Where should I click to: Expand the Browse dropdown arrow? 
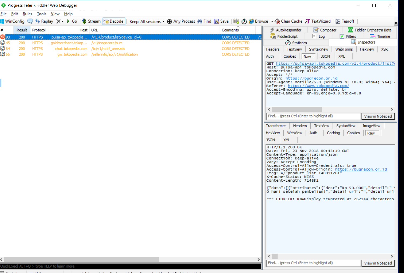pos(272,21)
